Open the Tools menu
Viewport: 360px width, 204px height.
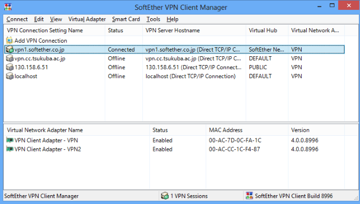click(x=153, y=19)
